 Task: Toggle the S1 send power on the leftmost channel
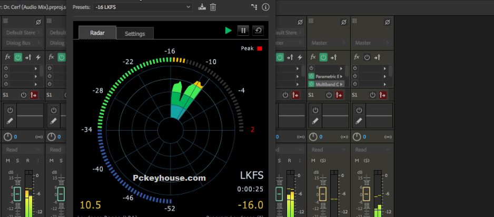[24, 95]
